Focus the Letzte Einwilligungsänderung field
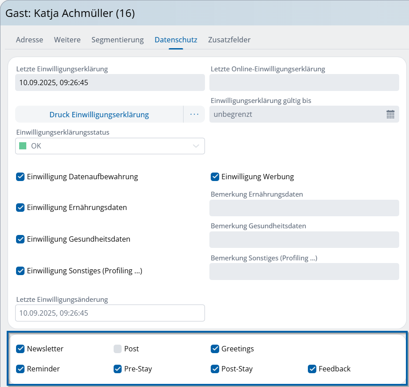Image resolution: width=409 pixels, height=387 pixels. click(110, 313)
